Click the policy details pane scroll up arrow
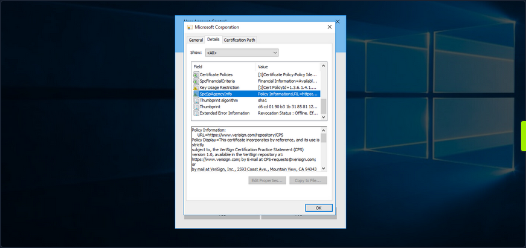The height and width of the screenshot is (248, 526). click(x=323, y=131)
